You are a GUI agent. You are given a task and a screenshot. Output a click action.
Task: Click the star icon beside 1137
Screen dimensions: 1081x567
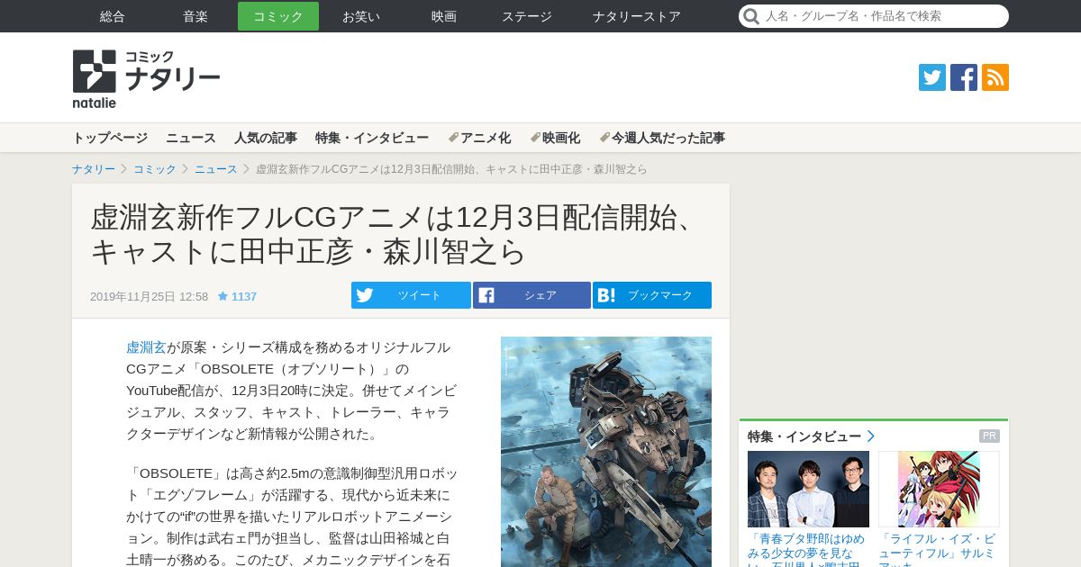pyautogui.click(x=223, y=296)
